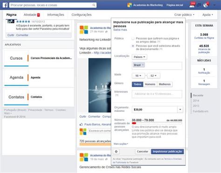Open the notifications globe icon

click(206, 5)
